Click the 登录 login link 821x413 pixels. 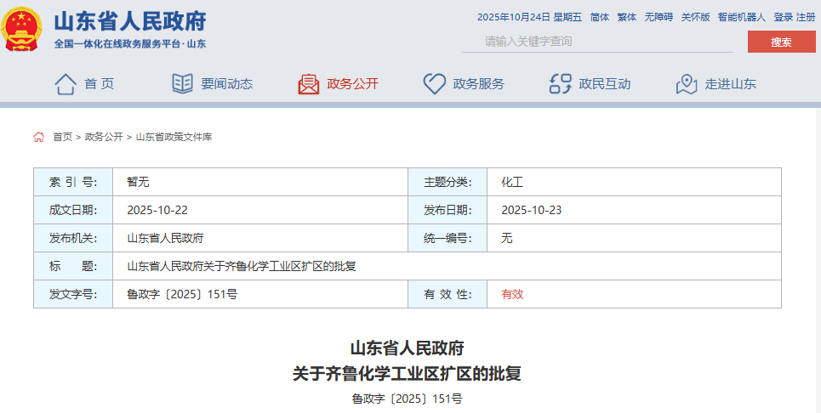tap(783, 17)
